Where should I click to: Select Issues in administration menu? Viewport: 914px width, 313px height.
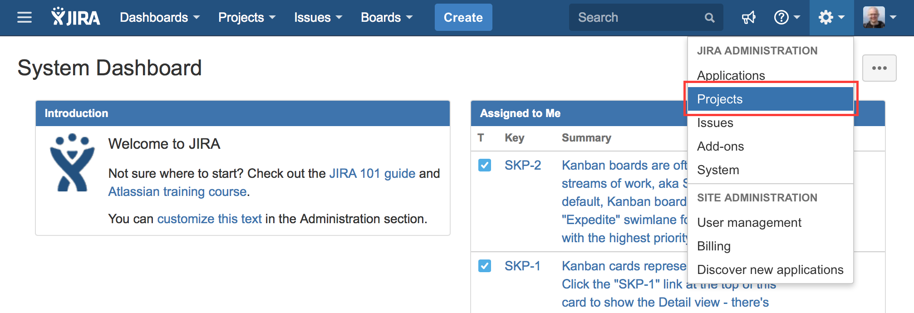(771, 122)
